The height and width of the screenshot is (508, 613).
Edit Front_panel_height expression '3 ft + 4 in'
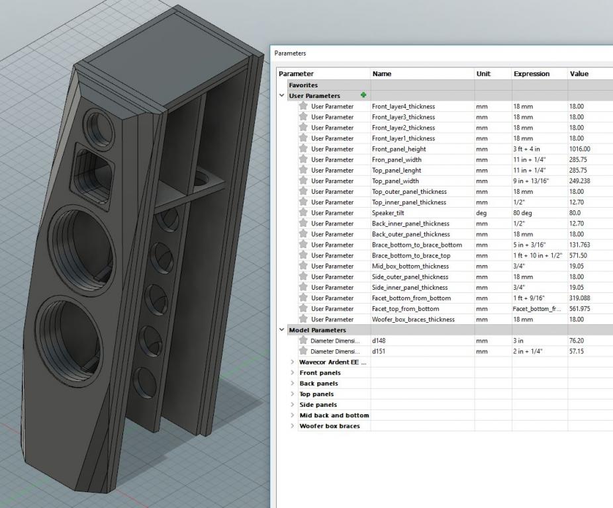[526, 149]
